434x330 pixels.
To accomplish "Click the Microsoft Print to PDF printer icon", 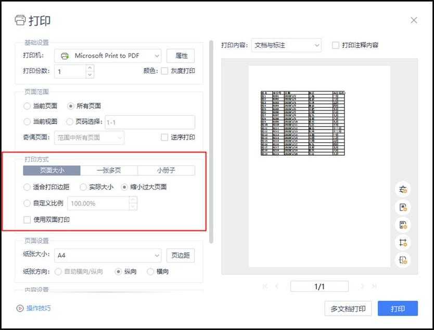I will point(63,56).
